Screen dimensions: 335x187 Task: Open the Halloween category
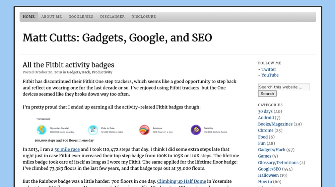tap(268, 175)
